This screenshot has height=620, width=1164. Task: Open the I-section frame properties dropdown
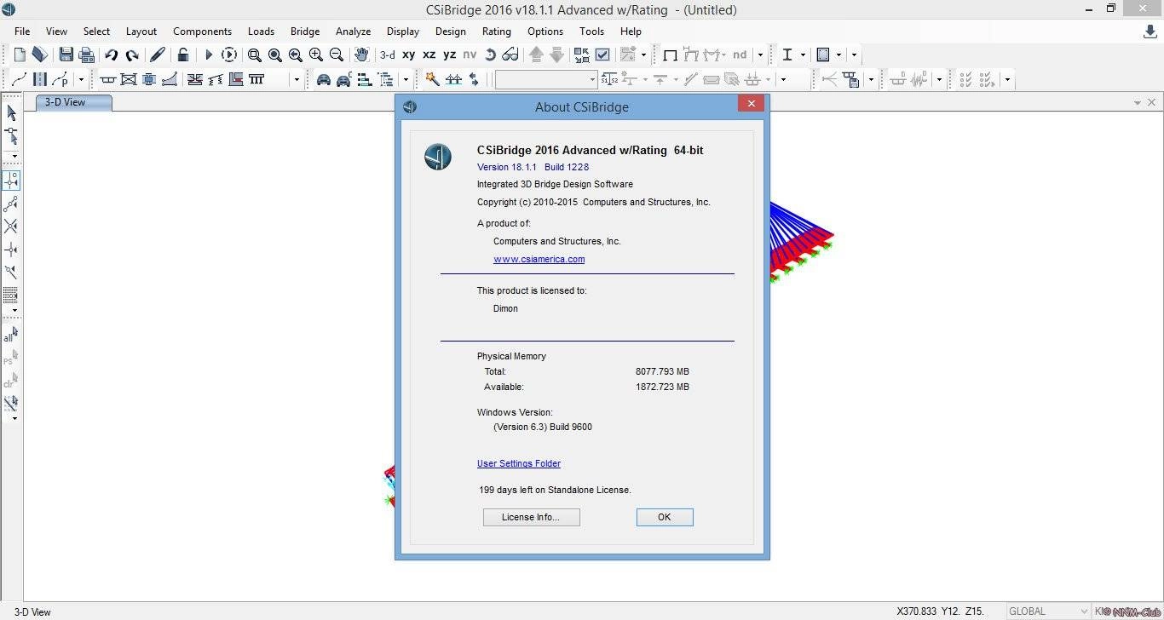(803, 55)
